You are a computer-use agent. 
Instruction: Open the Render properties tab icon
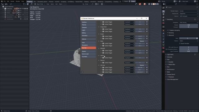(163, 12)
